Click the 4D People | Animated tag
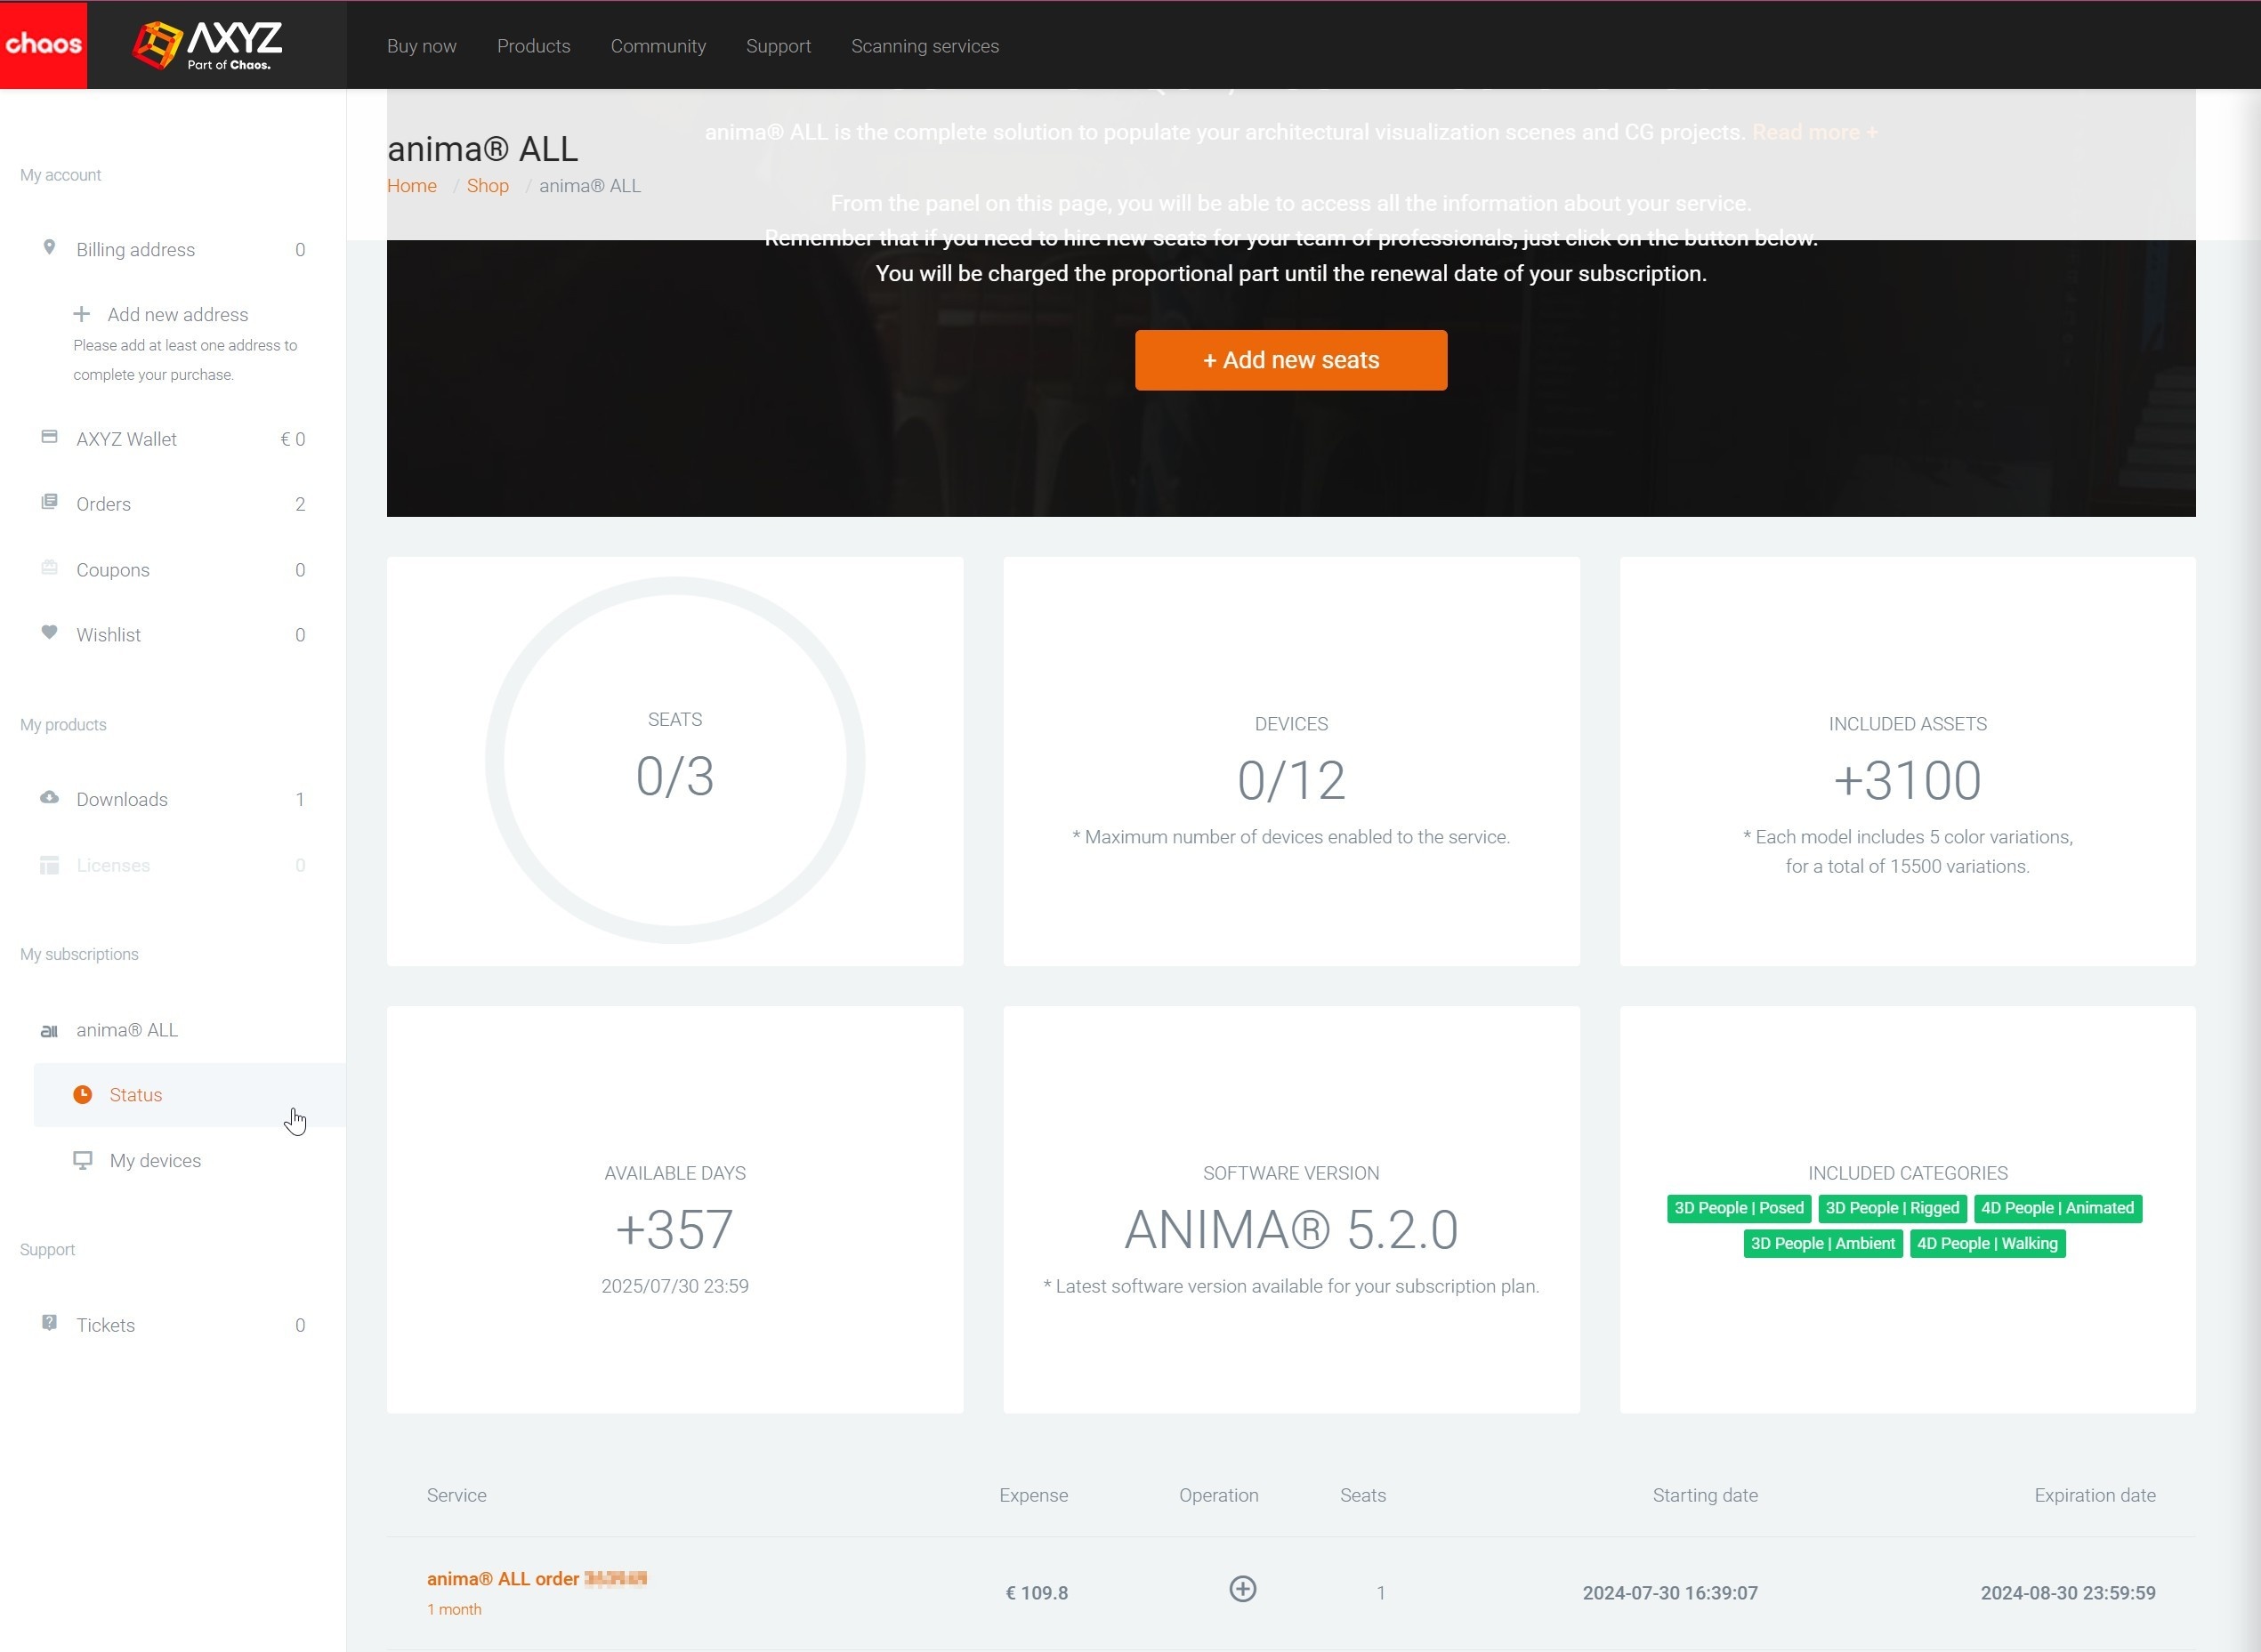This screenshot has width=2261, height=1652. click(2058, 1208)
